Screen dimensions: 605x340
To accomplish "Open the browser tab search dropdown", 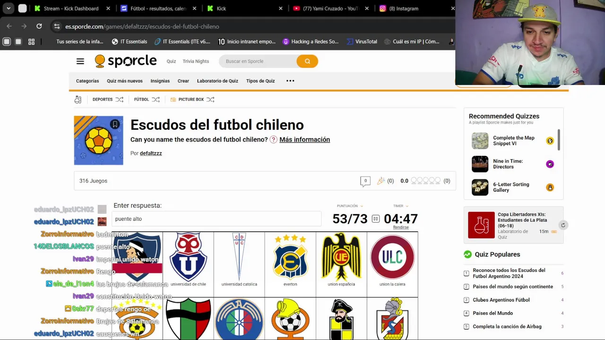I will [x=9, y=8].
